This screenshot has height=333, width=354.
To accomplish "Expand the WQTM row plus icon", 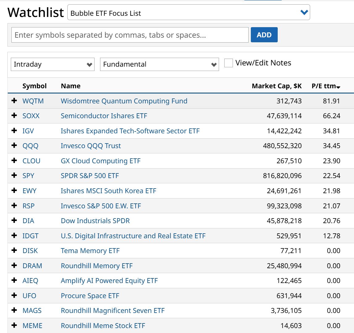I will click(14, 101).
